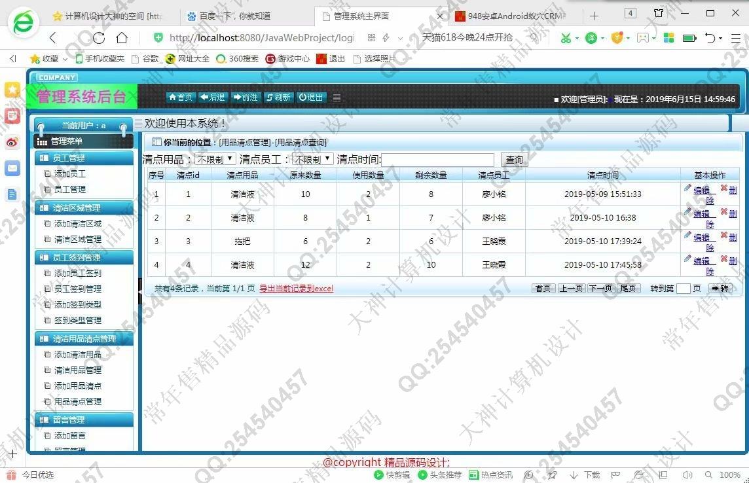Open 清洁用品管理 in the side menu
This screenshot has height=483, width=749.
77,370
